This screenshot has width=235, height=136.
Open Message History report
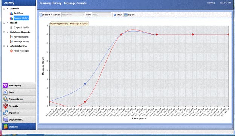click(21, 41)
